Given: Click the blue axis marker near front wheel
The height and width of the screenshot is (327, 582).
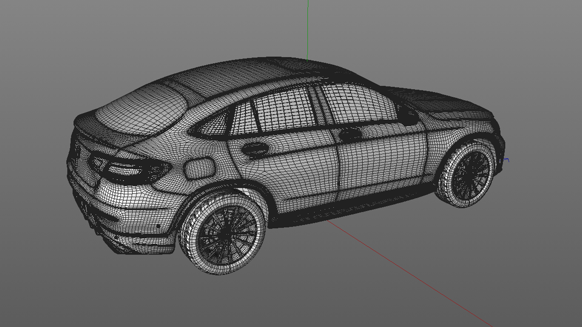Looking at the screenshot, I should pyautogui.click(x=507, y=160).
